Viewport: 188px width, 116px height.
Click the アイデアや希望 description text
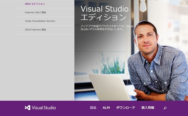click(107, 27)
